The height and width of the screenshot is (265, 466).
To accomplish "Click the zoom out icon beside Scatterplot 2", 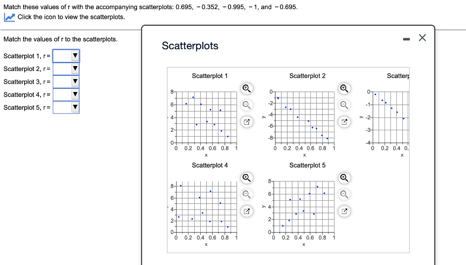I will [x=344, y=105].
